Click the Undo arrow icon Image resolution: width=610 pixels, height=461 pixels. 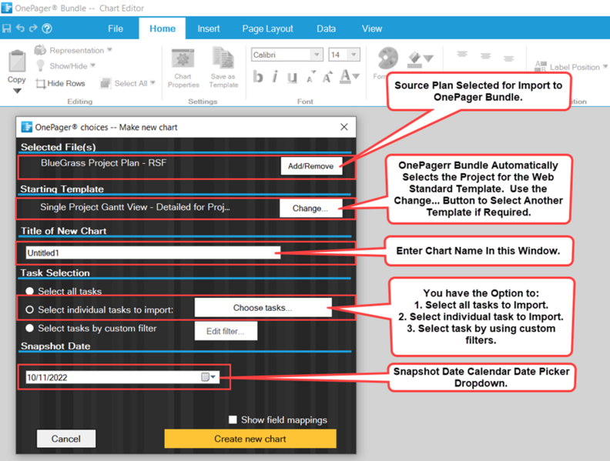coord(20,28)
